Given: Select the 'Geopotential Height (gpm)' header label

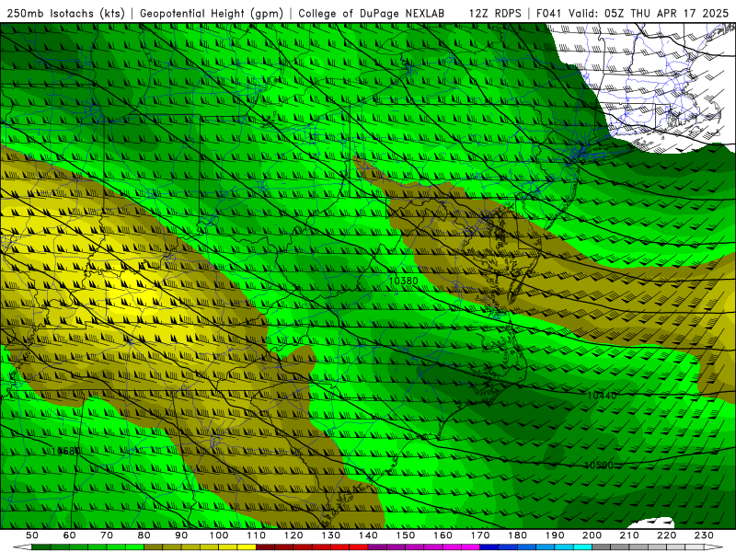Looking at the screenshot, I should point(212,13).
